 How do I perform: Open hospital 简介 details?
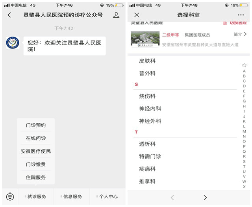[x=240, y=35]
